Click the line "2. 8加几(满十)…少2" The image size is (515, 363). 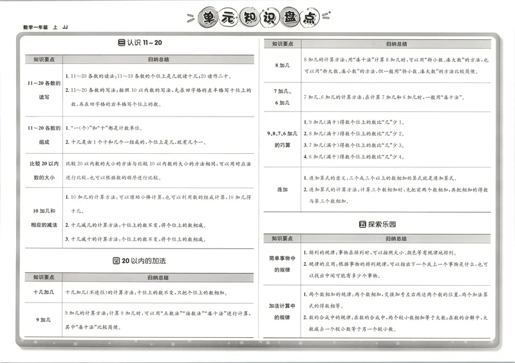(x=354, y=134)
